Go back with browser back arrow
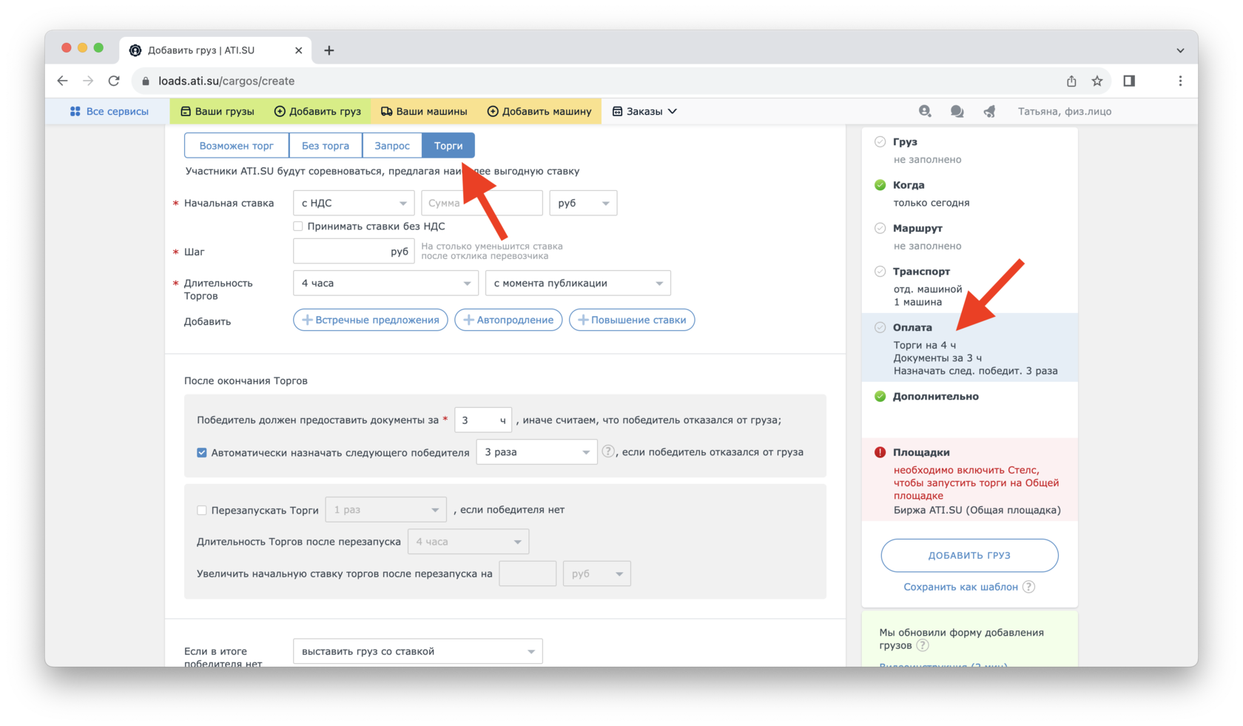 point(62,81)
